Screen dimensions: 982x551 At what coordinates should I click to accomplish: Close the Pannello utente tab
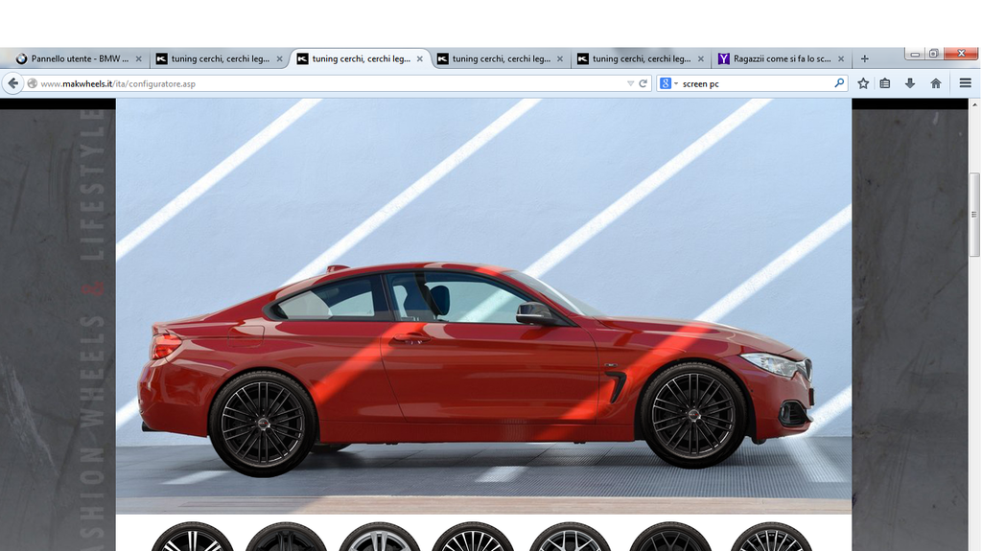pyautogui.click(x=138, y=58)
